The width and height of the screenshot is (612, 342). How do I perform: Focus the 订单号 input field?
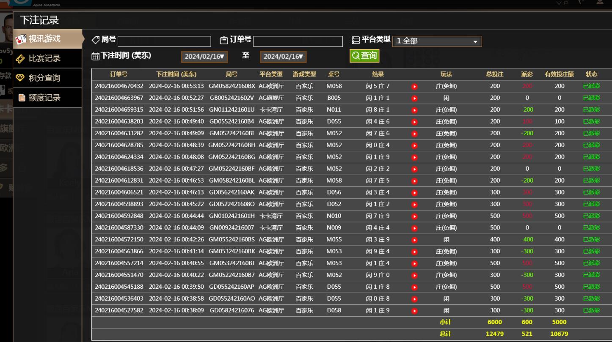coord(298,41)
